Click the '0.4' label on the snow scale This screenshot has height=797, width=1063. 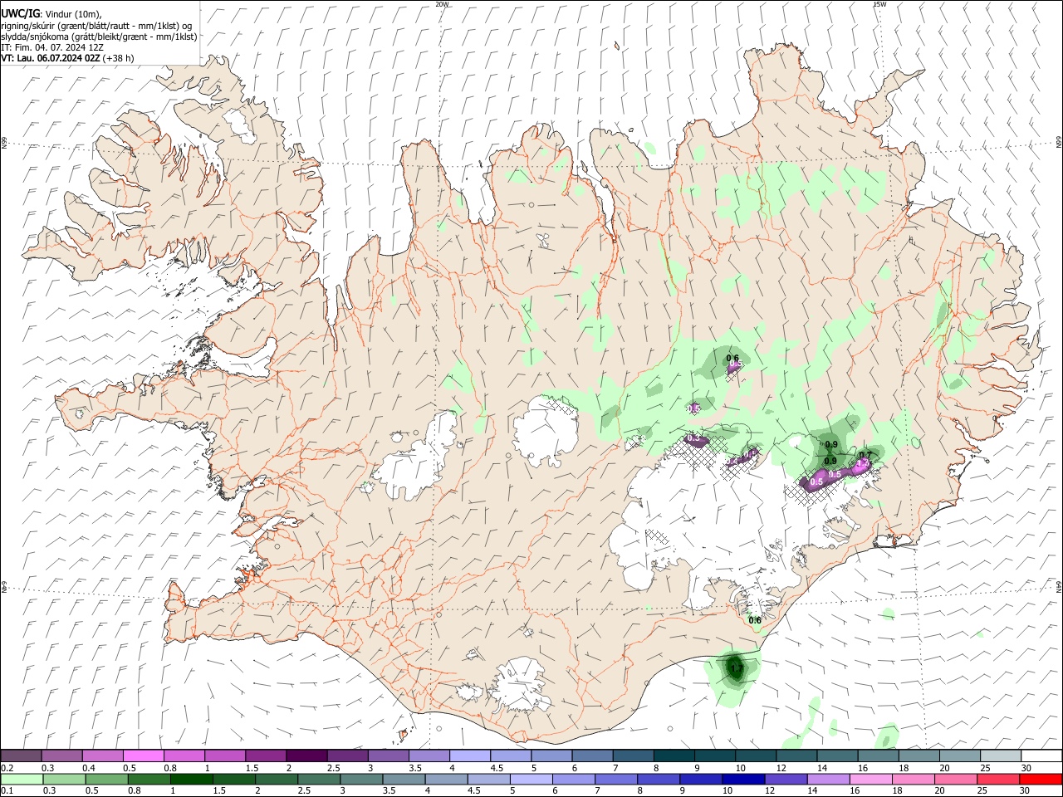[x=88, y=768]
